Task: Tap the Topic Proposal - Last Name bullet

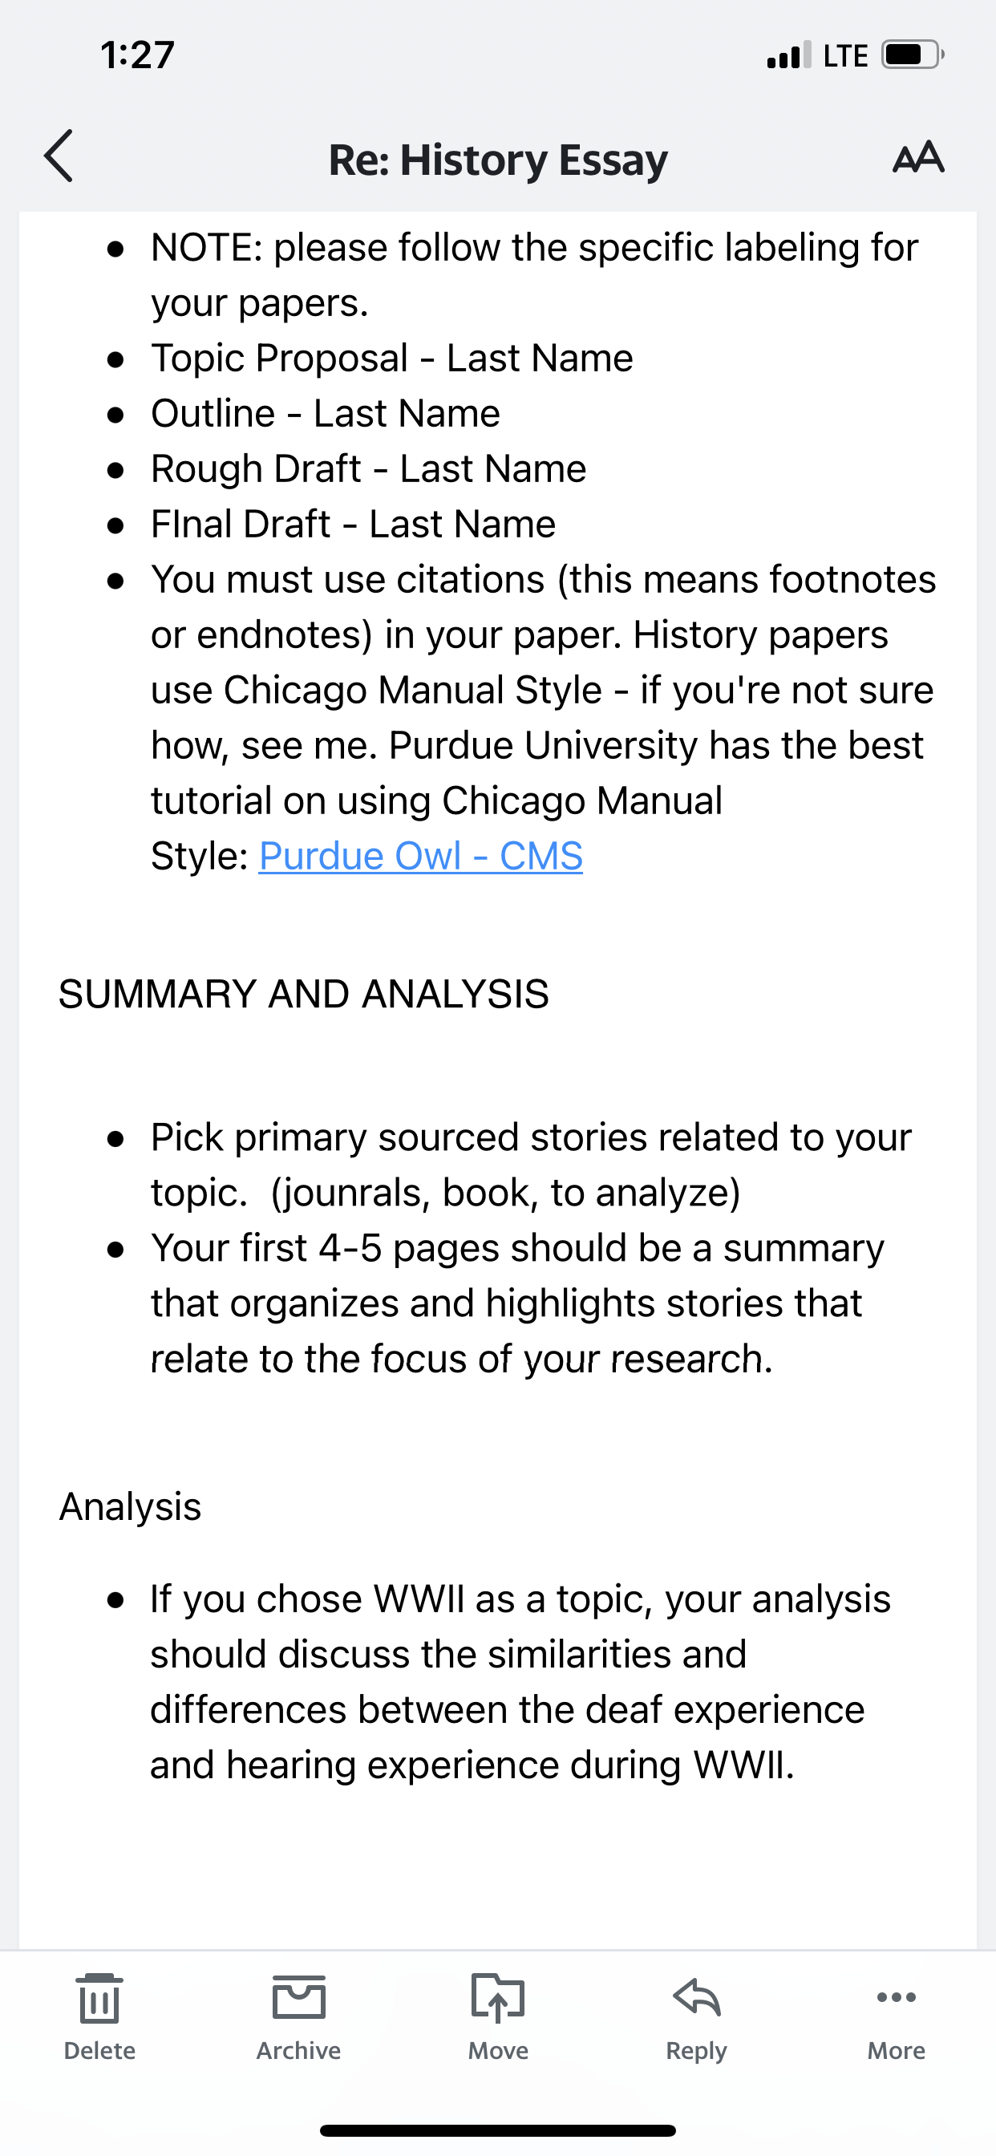Action: tap(391, 359)
